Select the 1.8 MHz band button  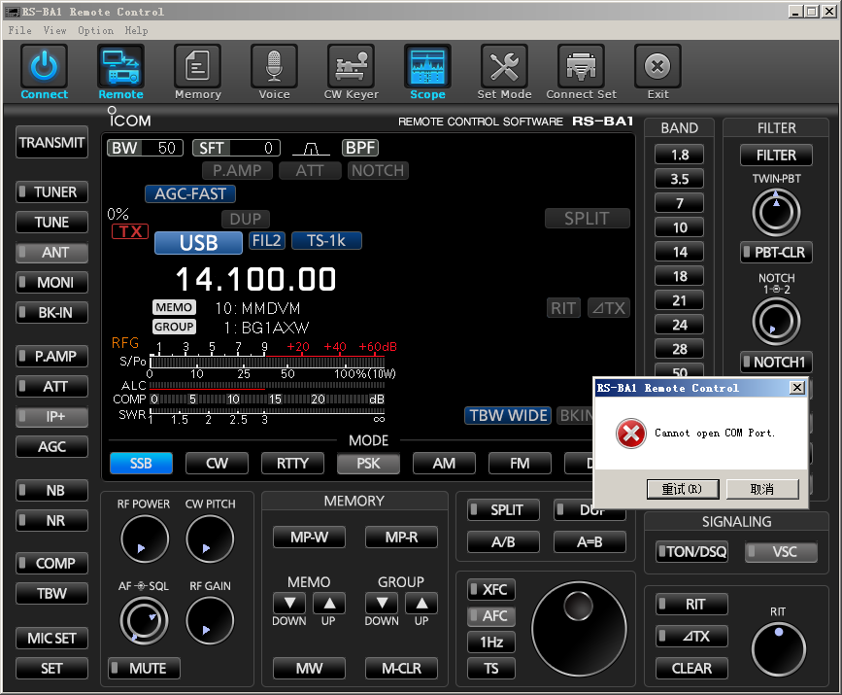679,155
